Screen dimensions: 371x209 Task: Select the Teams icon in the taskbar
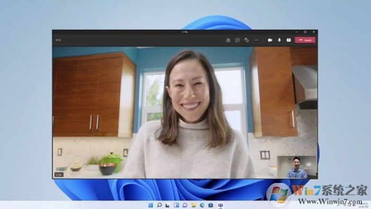pyautogui.click(x=220, y=205)
